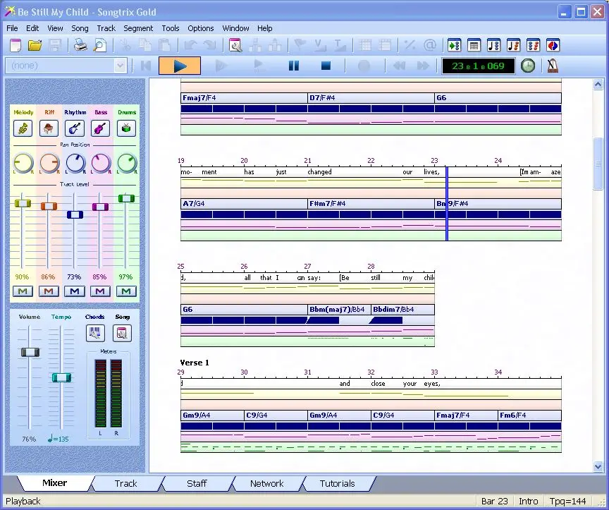Image resolution: width=609 pixels, height=510 pixels.
Task: Click the clock icon beside position display
Action: (528, 66)
